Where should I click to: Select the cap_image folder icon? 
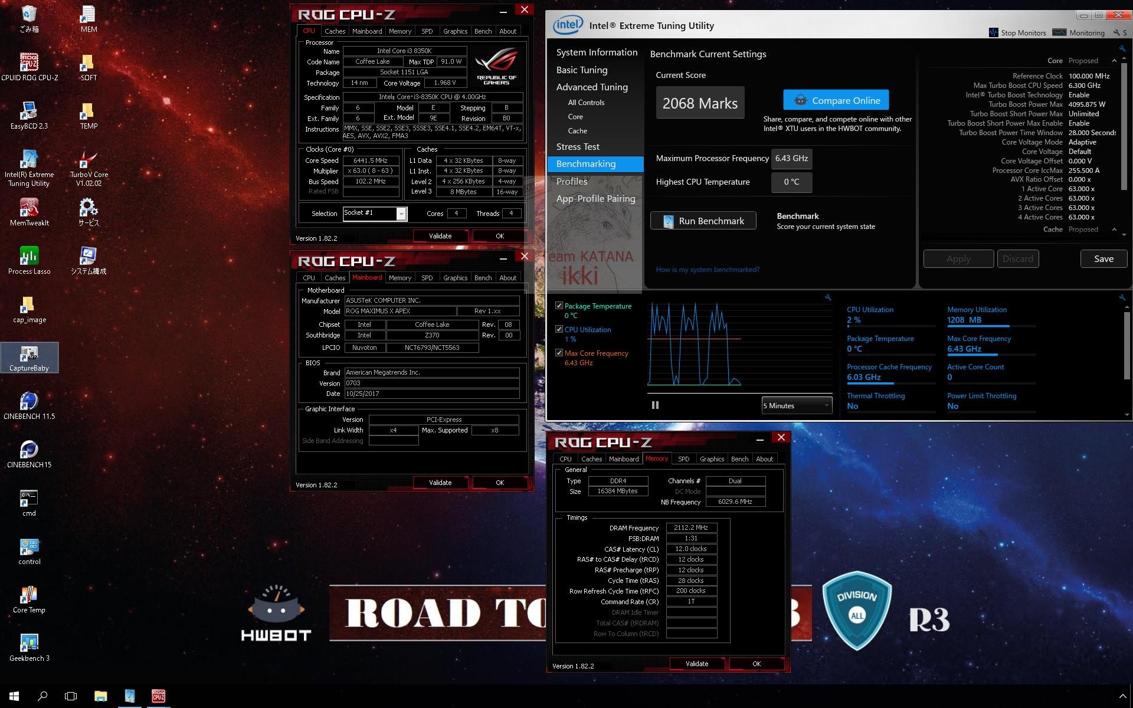click(30, 309)
